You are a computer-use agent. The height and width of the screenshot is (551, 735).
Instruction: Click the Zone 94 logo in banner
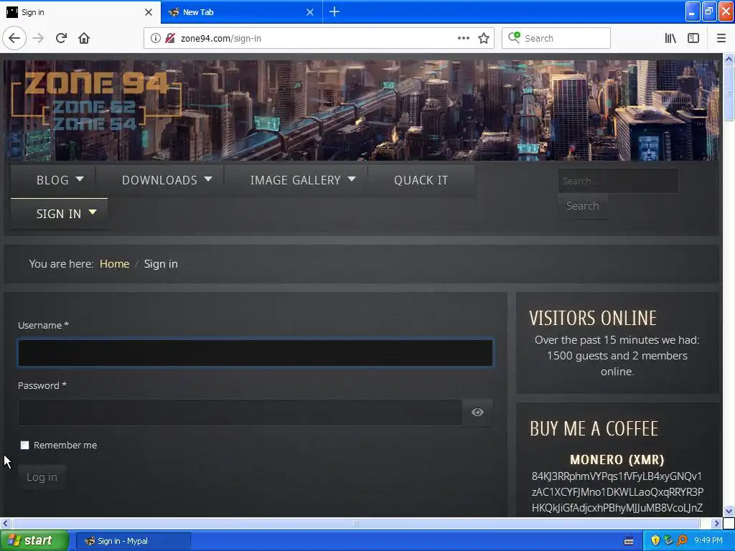96,100
